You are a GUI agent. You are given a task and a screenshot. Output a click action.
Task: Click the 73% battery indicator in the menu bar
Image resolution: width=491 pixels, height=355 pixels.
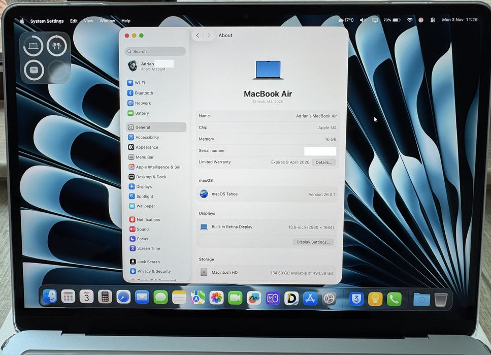pyautogui.click(x=392, y=20)
